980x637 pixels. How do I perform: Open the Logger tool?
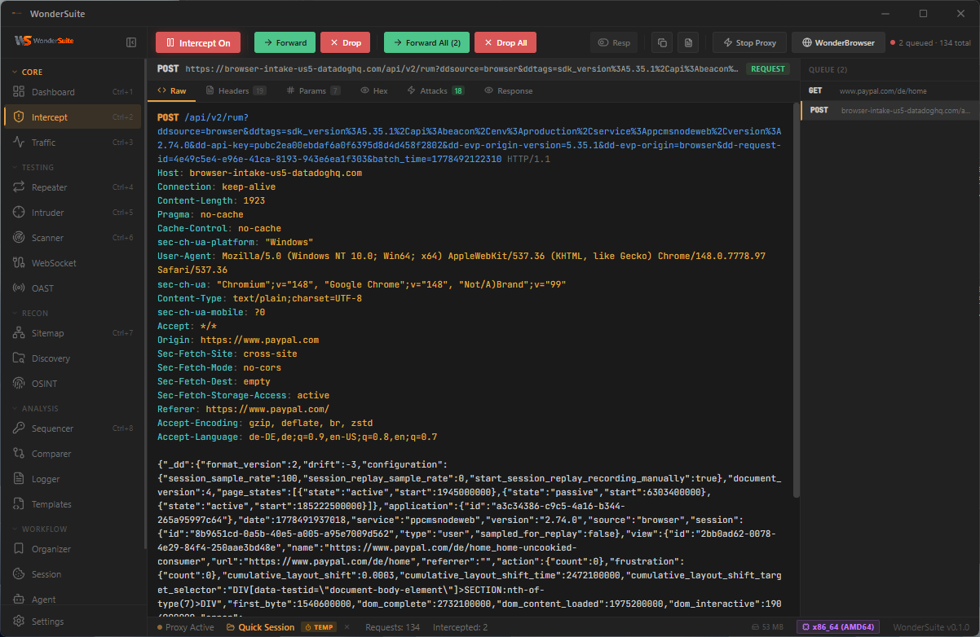pyautogui.click(x=72, y=479)
